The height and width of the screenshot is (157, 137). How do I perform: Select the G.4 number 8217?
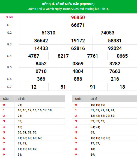pos(63,56)
